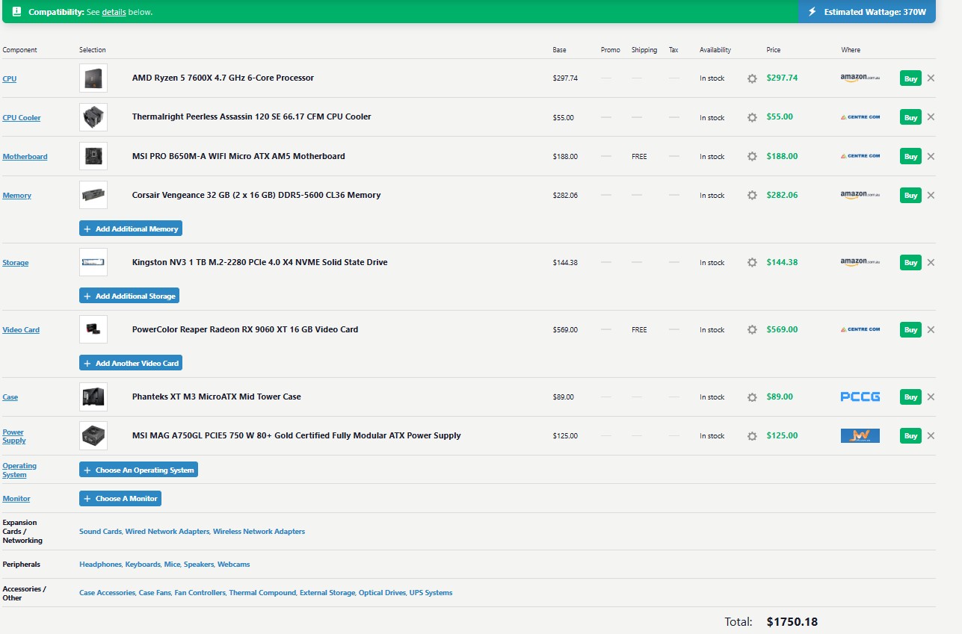Click the Amazon logo in the Memory row
Image resolution: width=962 pixels, height=634 pixels.
pos(860,195)
